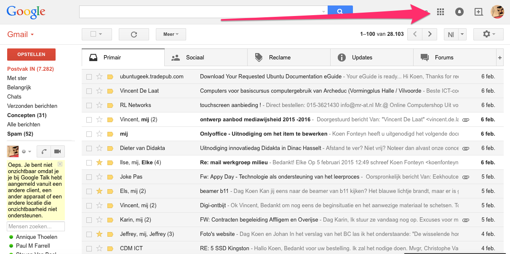Open chat status dropdown arrow
510x254 pixels.
click(29, 152)
